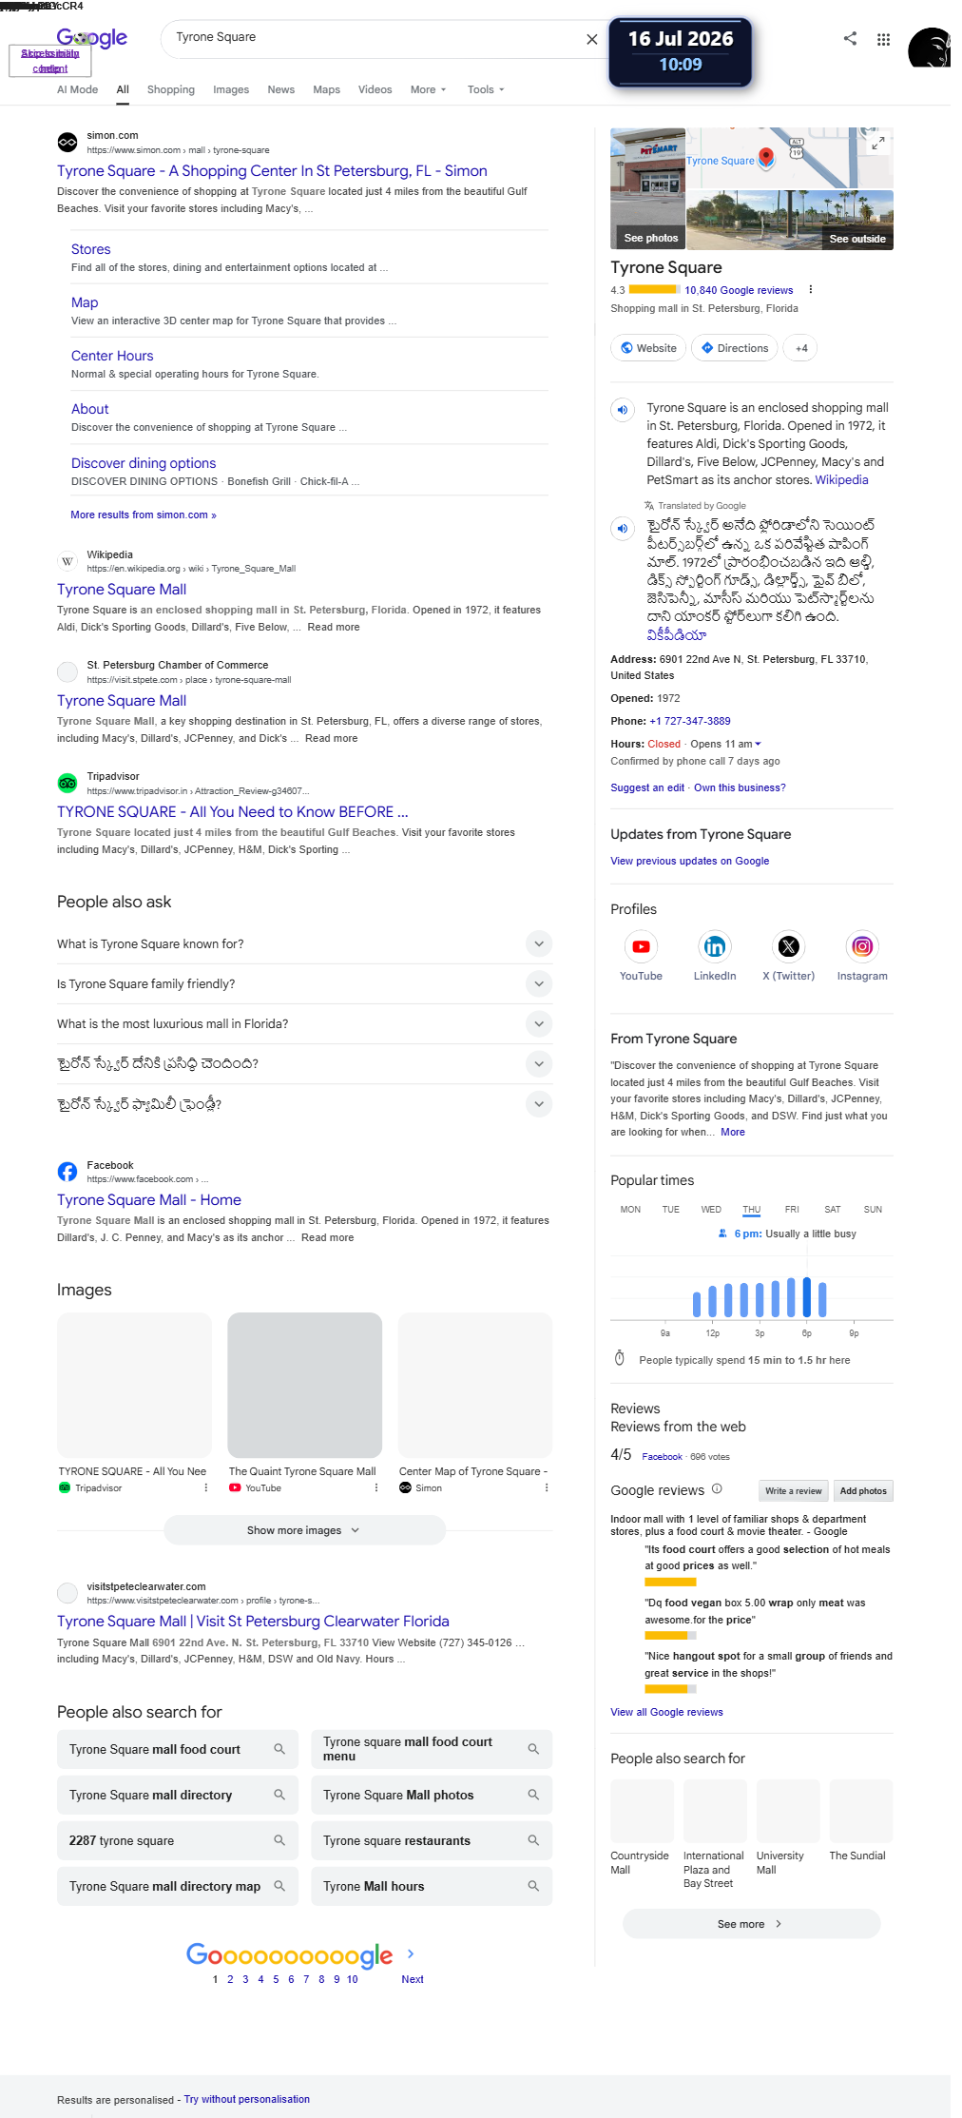962x2118 pixels.
Task: Click search icon on 'Tyrone Mall hours'
Action: pos(533,1886)
